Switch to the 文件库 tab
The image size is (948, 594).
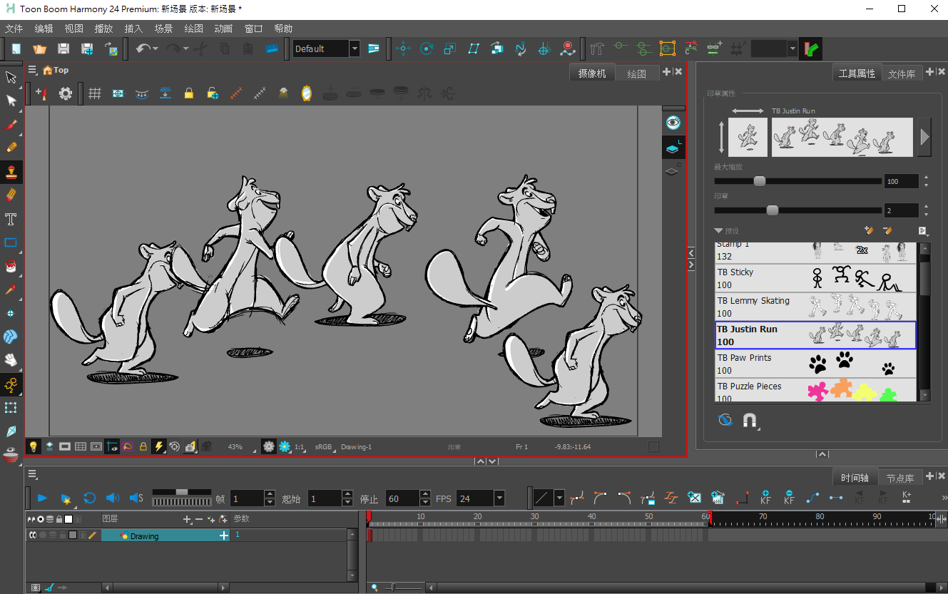(x=901, y=73)
